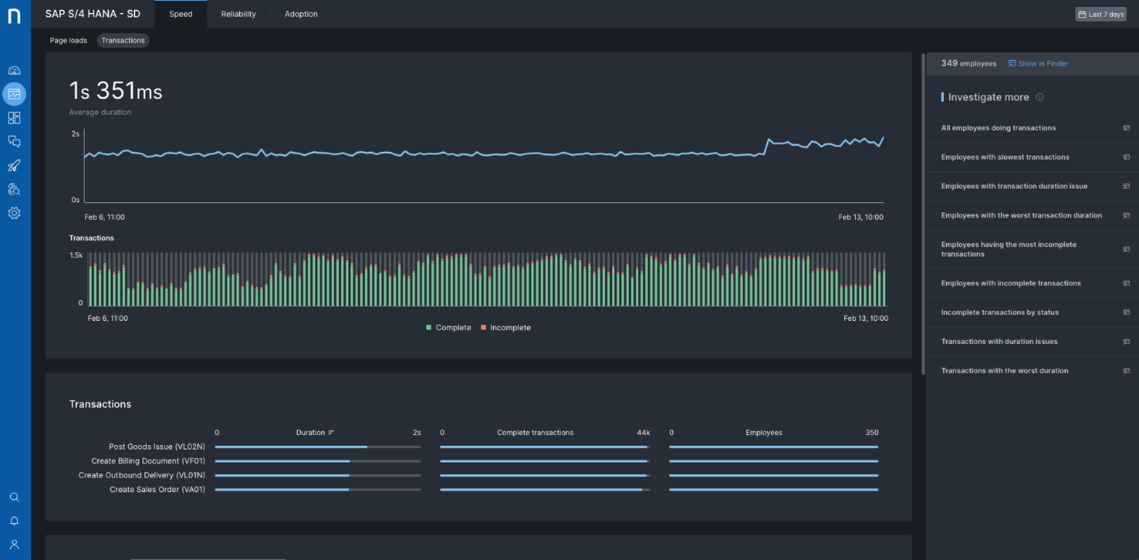
Task: Open the settings gear icon in sidebar
Action: (15, 213)
